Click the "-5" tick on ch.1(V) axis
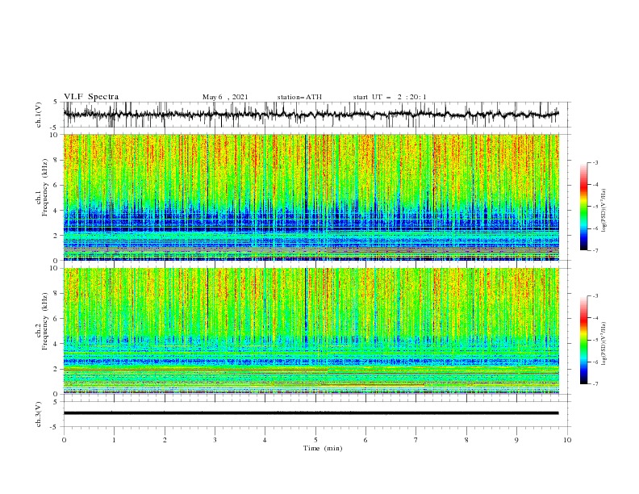The image size is (639, 494). coord(55,128)
